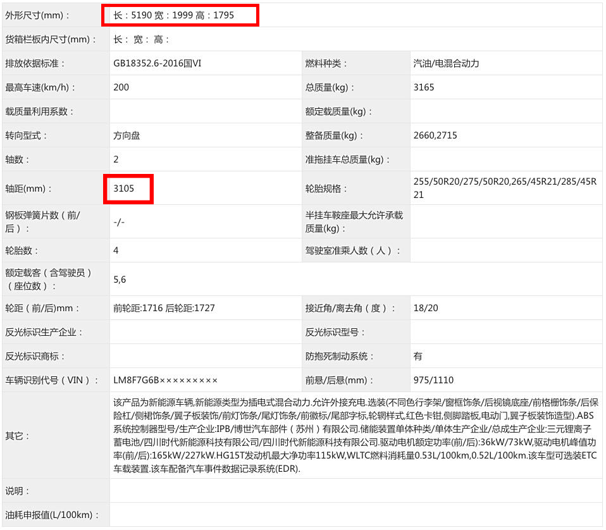Image resolution: width=606 pixels, height=530 pixels.
Task: Click the 轴距(mm) label
Action: (28, 188)
